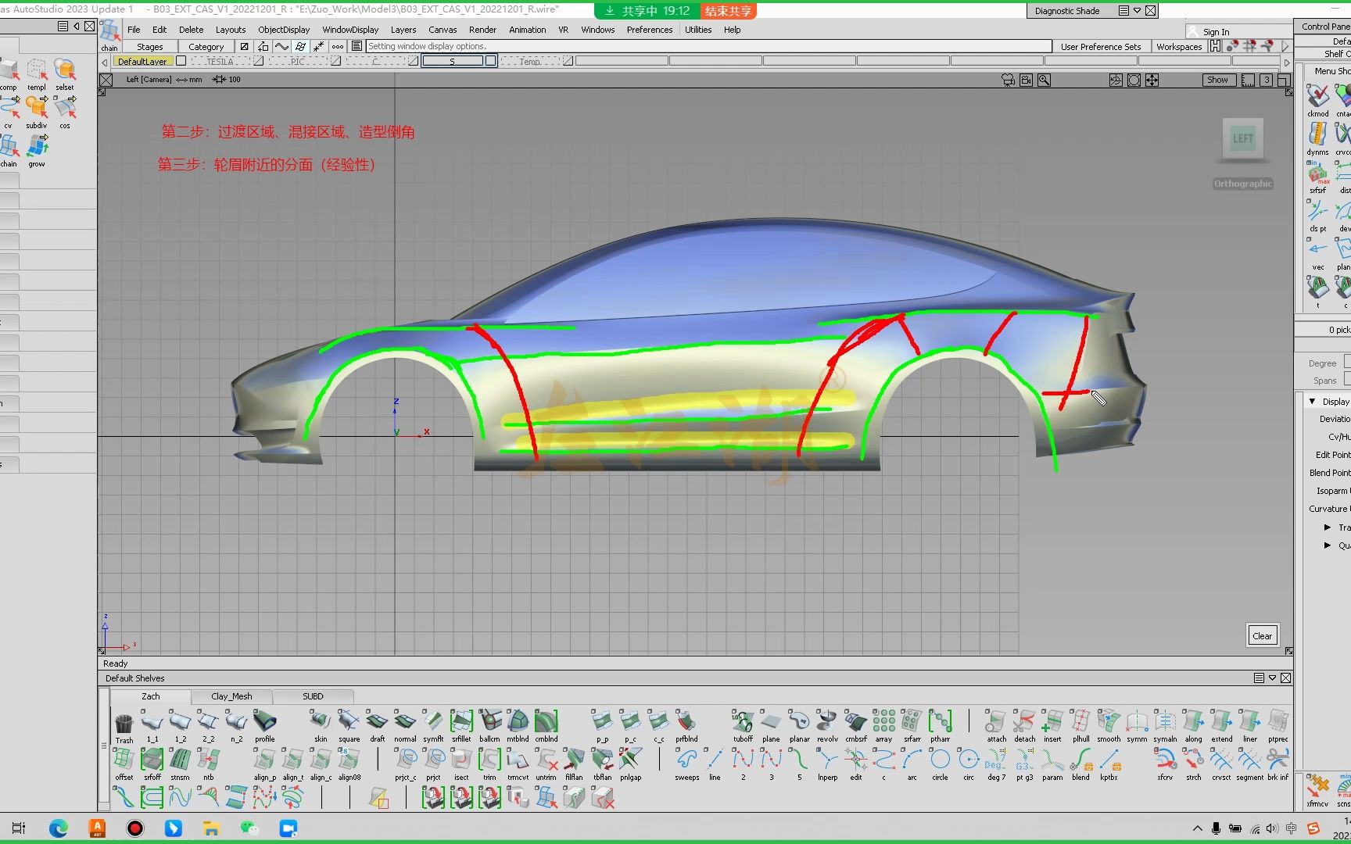Pick the revolve surface tool

[827, 722]
